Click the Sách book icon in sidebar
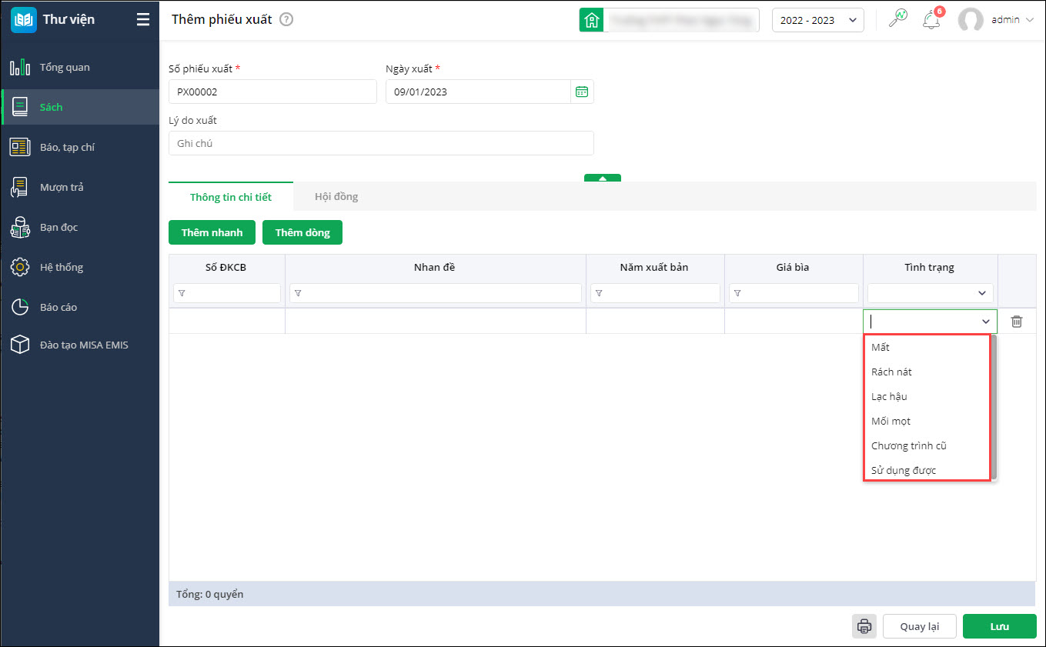1046x647 pixels. 20,107
